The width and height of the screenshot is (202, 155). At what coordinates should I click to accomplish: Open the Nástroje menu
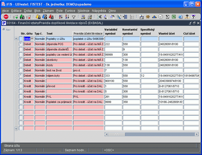pyautogui.click(x=83, y=11)
